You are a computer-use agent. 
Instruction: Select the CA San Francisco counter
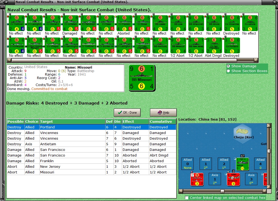click(214, 46)
